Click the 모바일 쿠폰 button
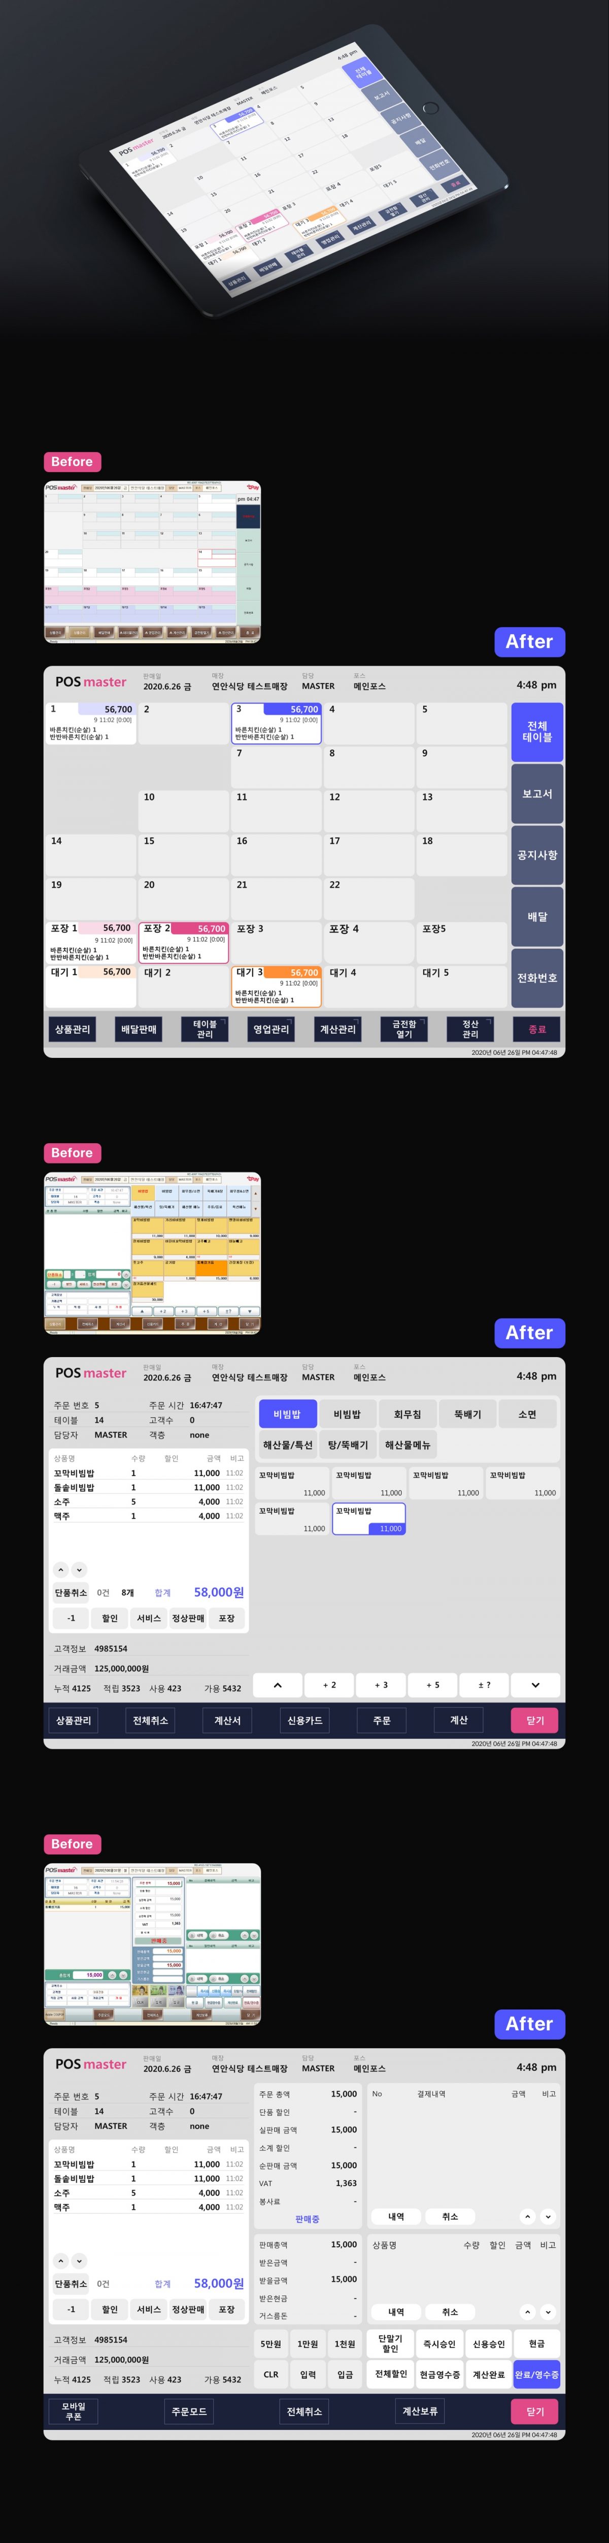 tap(73, 2412)
